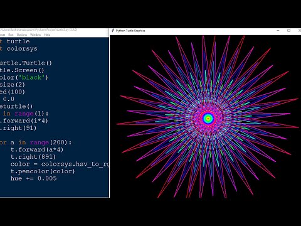The image size is (301, 226).
Task: Click the 'ed(100)' code line
Action: pos(13,92)
